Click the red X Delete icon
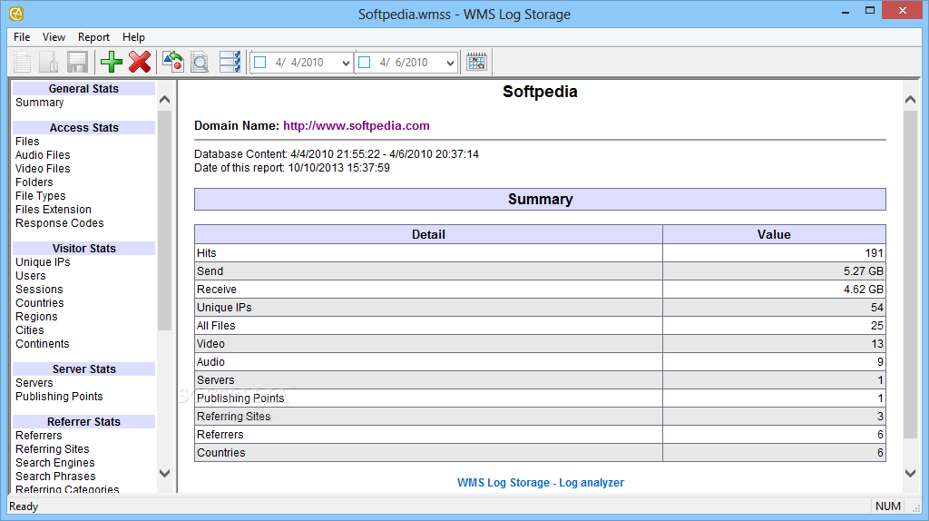 140,63
